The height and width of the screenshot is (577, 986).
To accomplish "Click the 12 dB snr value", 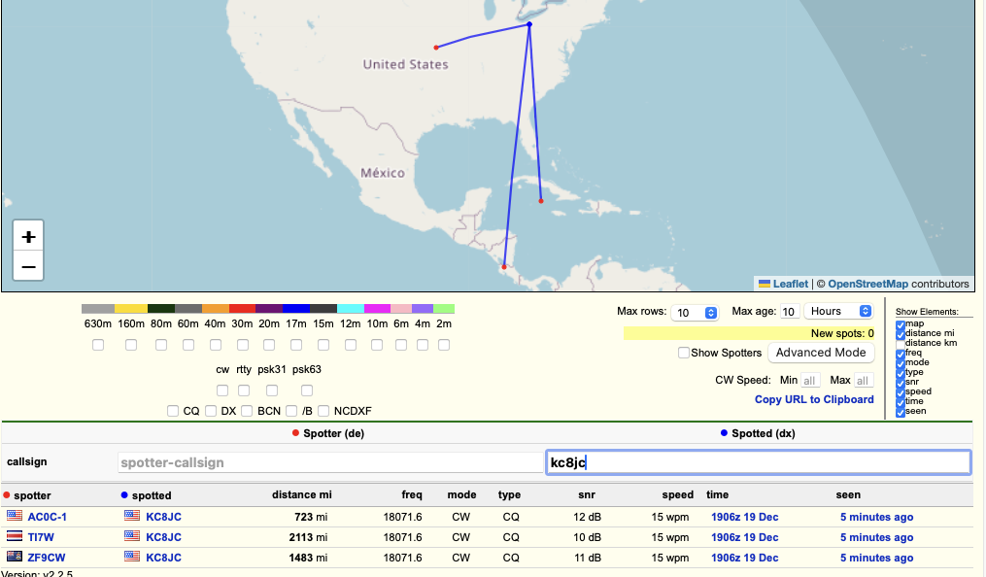I will 588,517.
